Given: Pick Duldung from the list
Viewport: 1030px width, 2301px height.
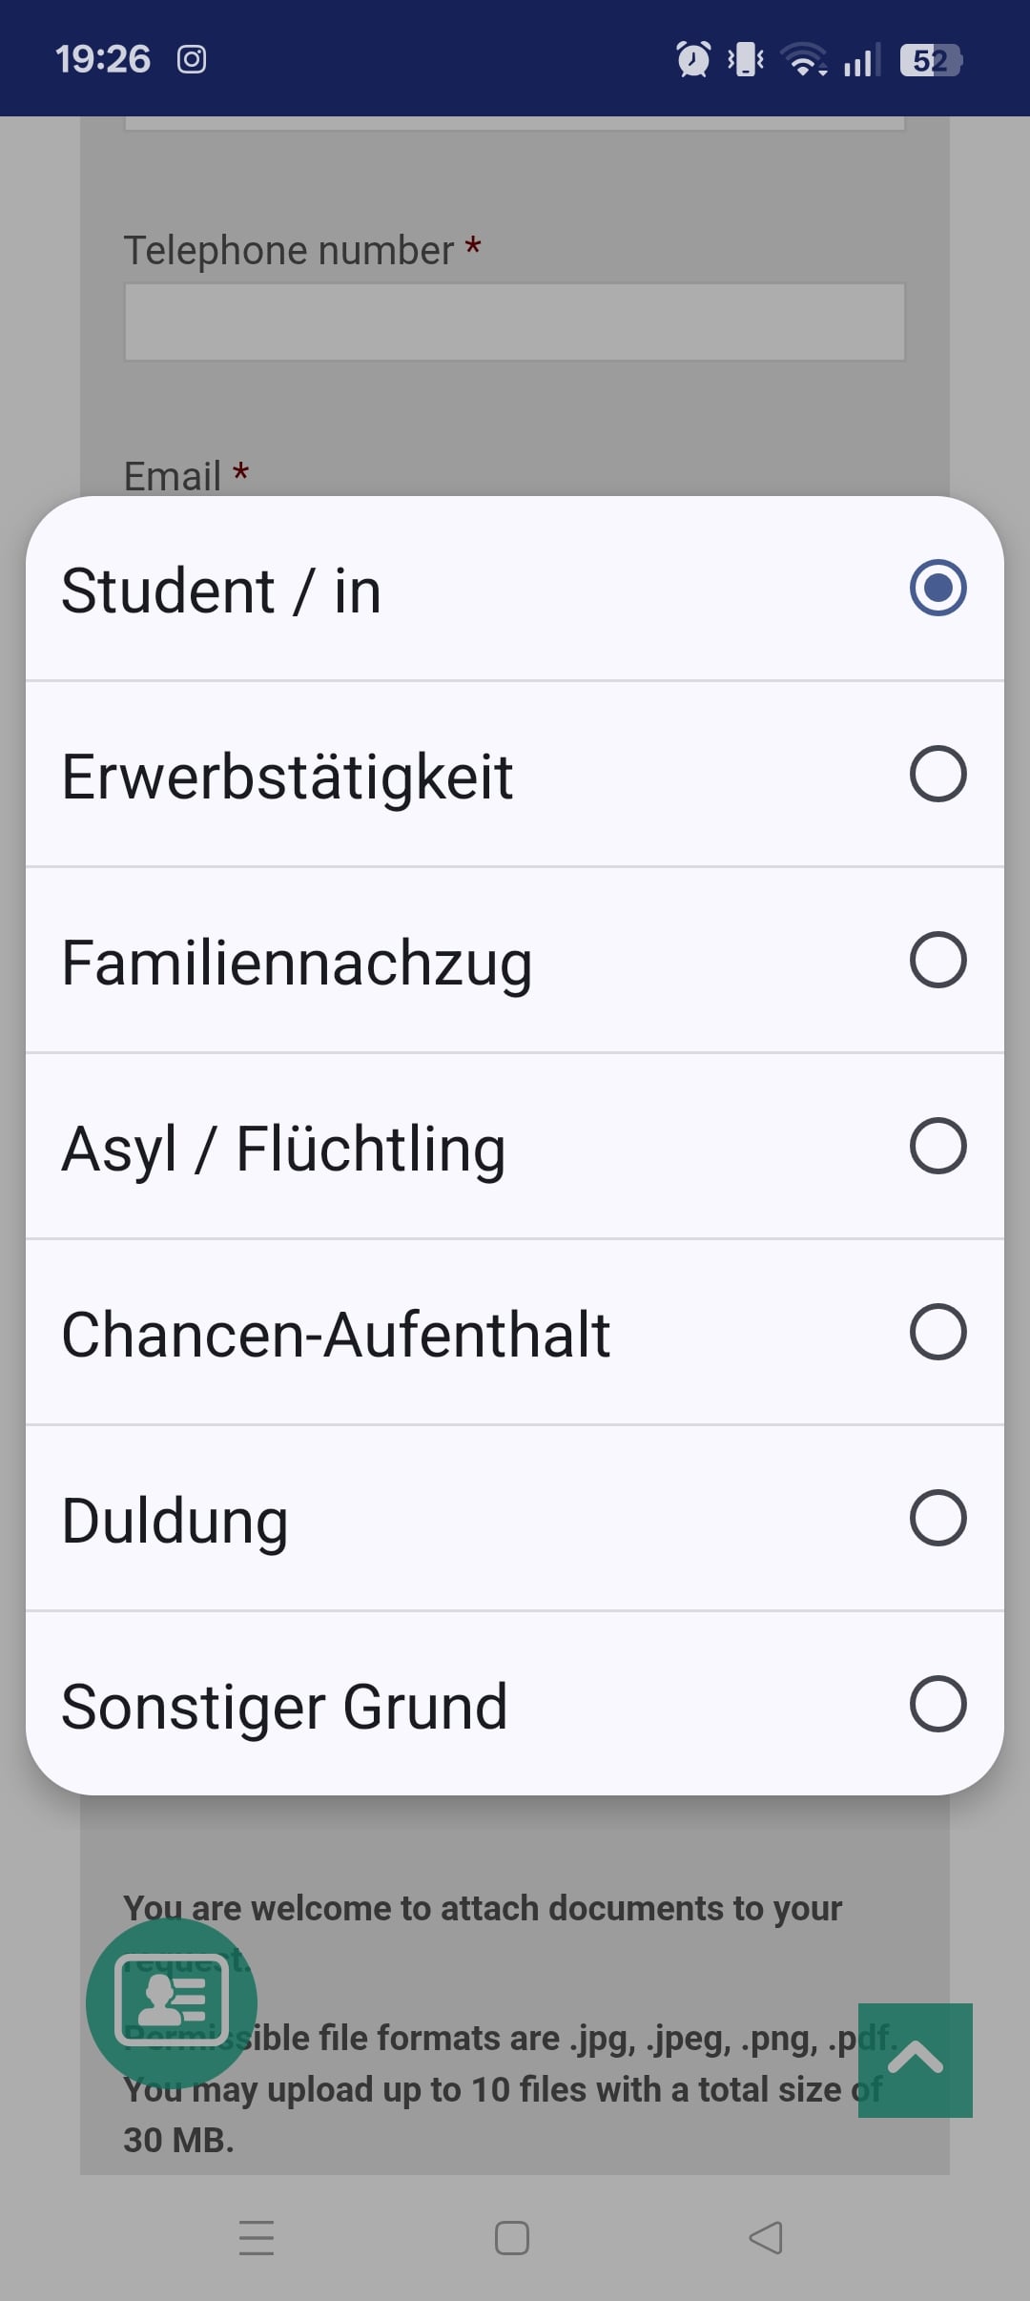Looking at the screenshot, I should [175, 1520].
